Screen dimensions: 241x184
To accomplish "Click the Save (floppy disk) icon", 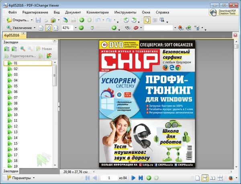I will 38,20.
